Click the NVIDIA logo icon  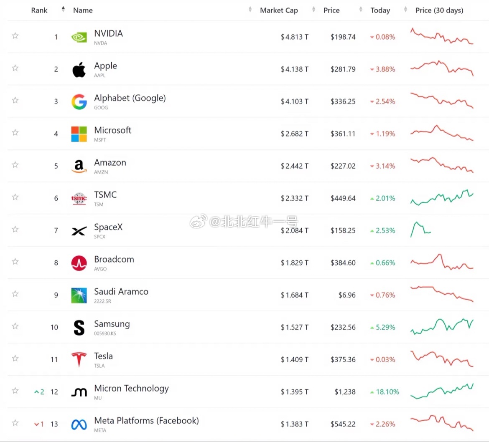point(79,38)
